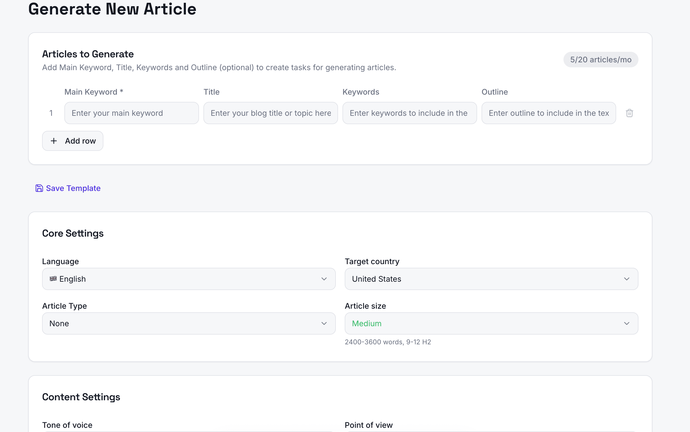Open the Article size dropdown showing Medium
690x432 pixels.
pyautogui.click(x=491, y=323)
